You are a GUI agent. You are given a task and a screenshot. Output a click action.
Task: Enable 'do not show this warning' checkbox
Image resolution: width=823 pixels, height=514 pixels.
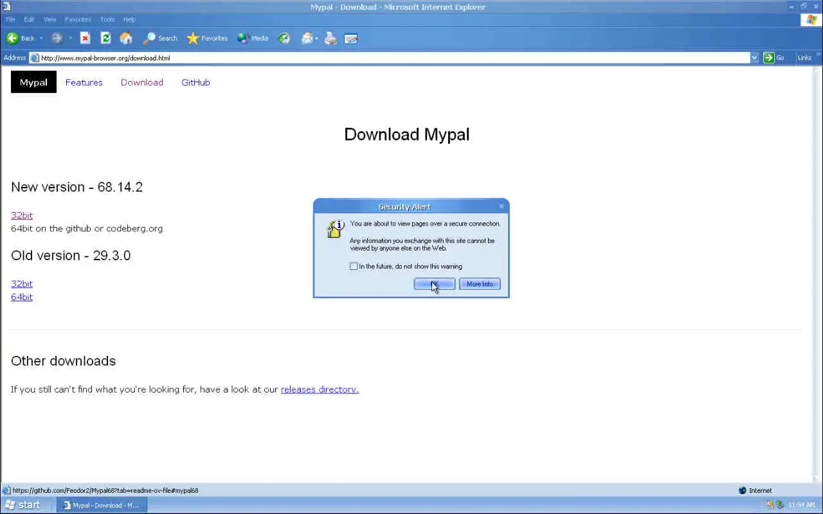click(354, 266)
